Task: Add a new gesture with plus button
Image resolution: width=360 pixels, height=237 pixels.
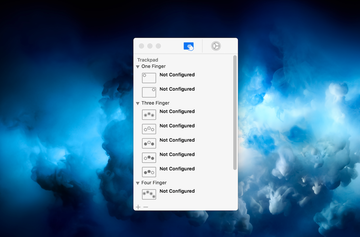Action: (138, 207)
